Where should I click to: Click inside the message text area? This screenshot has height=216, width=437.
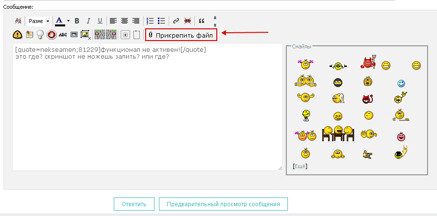pos(147,112)
